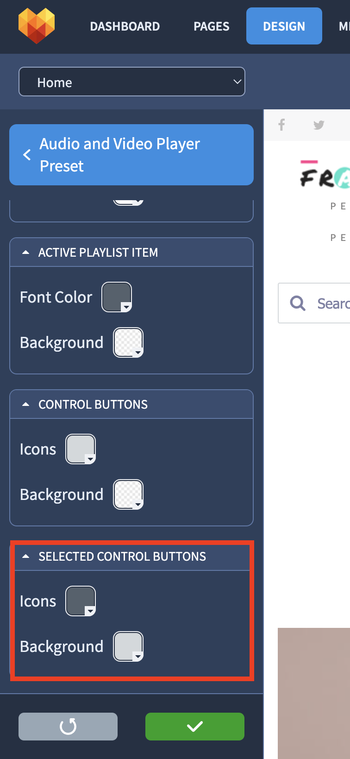Click the Search input field in preview
This screenshot has height=759, width=350.
click(314, 303)
